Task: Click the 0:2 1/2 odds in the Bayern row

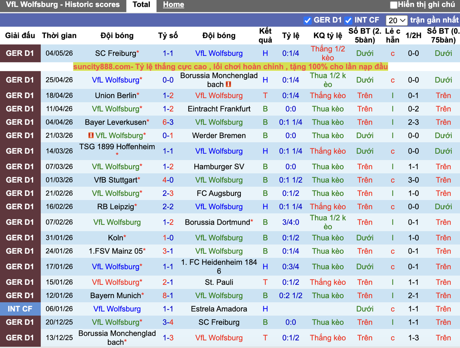Action: (291, 295)
